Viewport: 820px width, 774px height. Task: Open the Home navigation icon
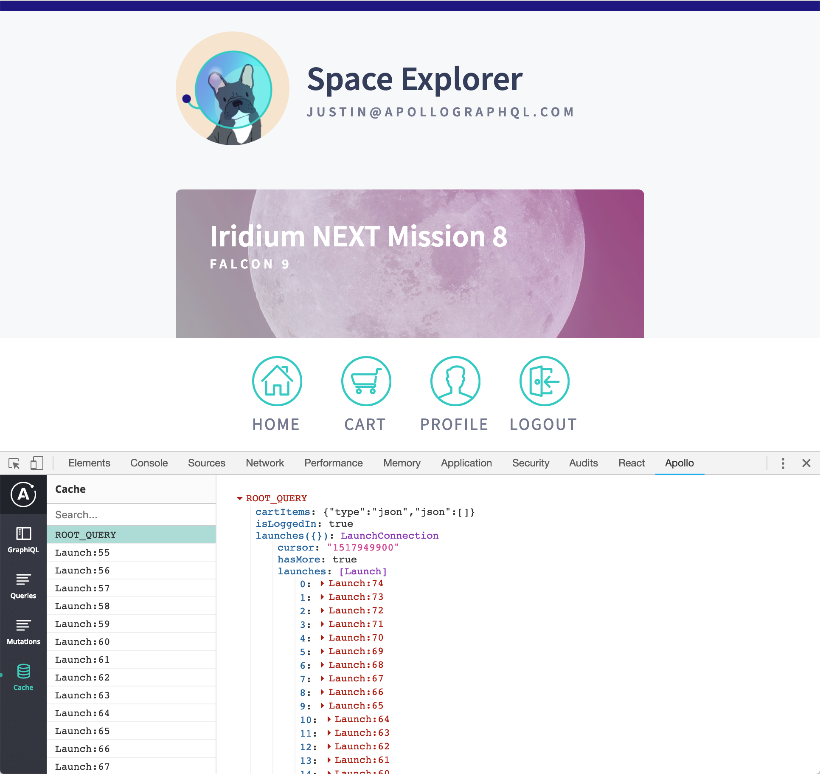pyautogui.click(x=277, y=381)
